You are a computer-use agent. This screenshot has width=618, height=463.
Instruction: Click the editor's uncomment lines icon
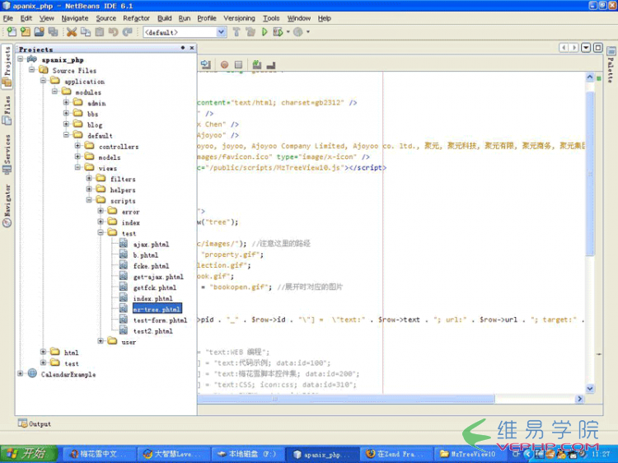click(x=271, y=64)
